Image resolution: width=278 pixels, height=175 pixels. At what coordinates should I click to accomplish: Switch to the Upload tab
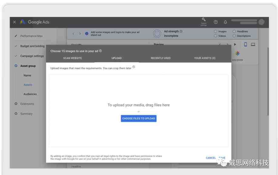tap(117, 58)
